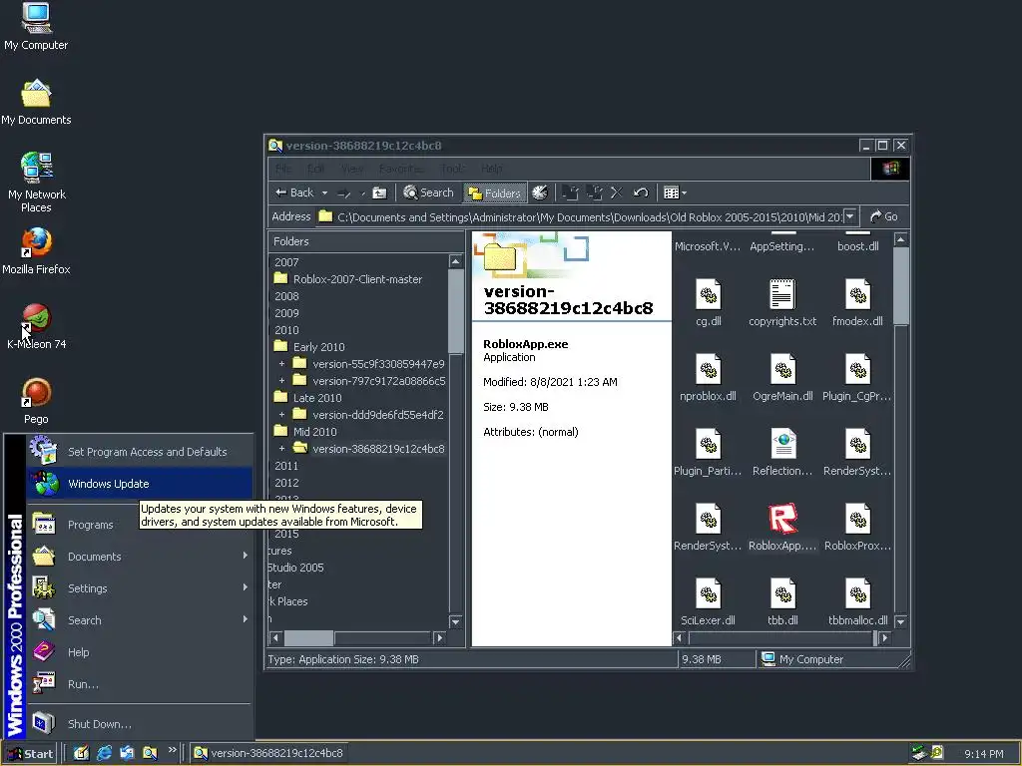Select the Studio 2005 tree entry
This screenshot has width=1022, height=766.
[x=295, y=568]
